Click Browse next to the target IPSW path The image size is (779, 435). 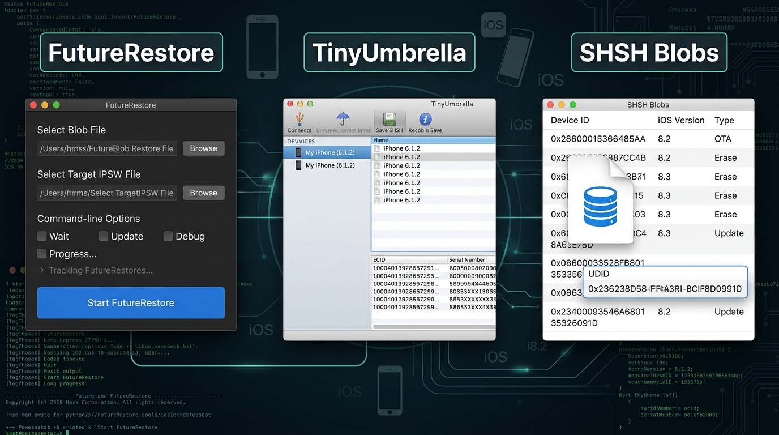point(204,193)
